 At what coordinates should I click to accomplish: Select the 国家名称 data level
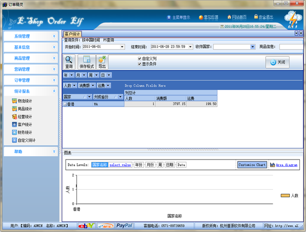[x=100, y=165]
